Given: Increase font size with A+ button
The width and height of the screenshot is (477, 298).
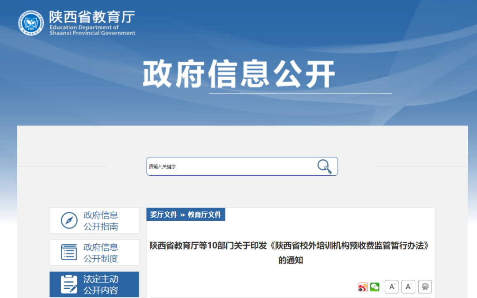Looking at the screenshot, I should point(392,287).
